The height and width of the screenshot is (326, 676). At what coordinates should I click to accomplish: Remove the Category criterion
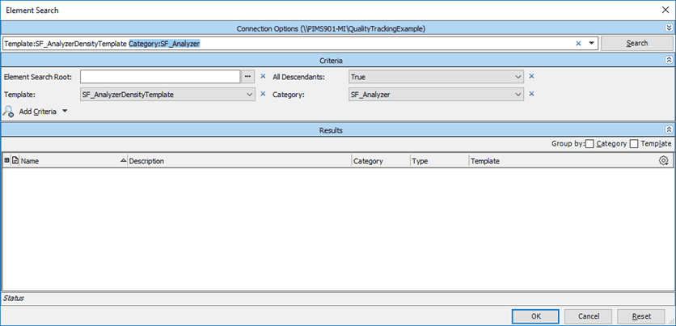click(531, 94)
